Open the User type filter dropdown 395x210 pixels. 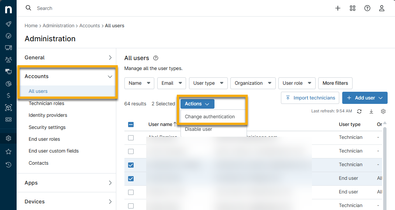pyautogui.click(x=208, y=83)
